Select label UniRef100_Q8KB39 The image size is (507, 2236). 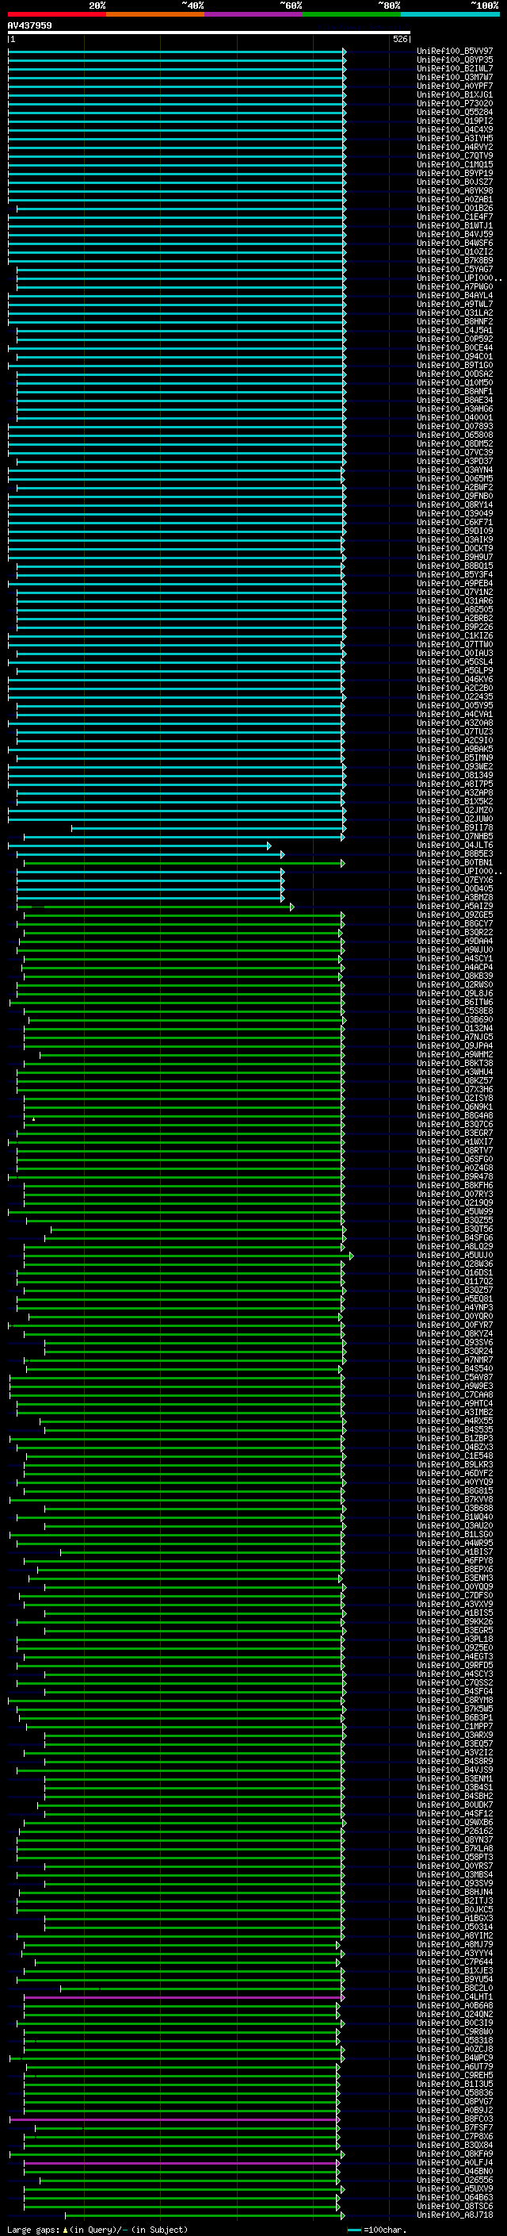click(455, 976)
